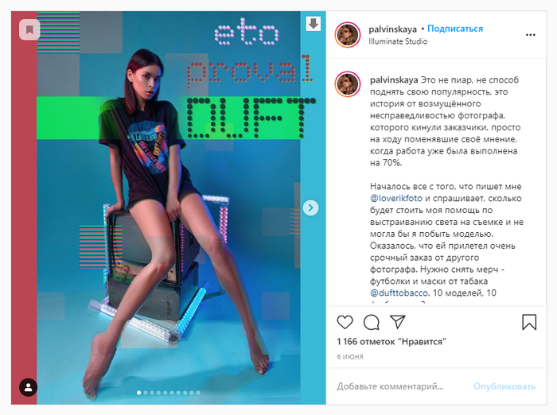Viewport: 557px width, 415px height.
Task: Click the Опубликовать button
Action: point(504,386)
